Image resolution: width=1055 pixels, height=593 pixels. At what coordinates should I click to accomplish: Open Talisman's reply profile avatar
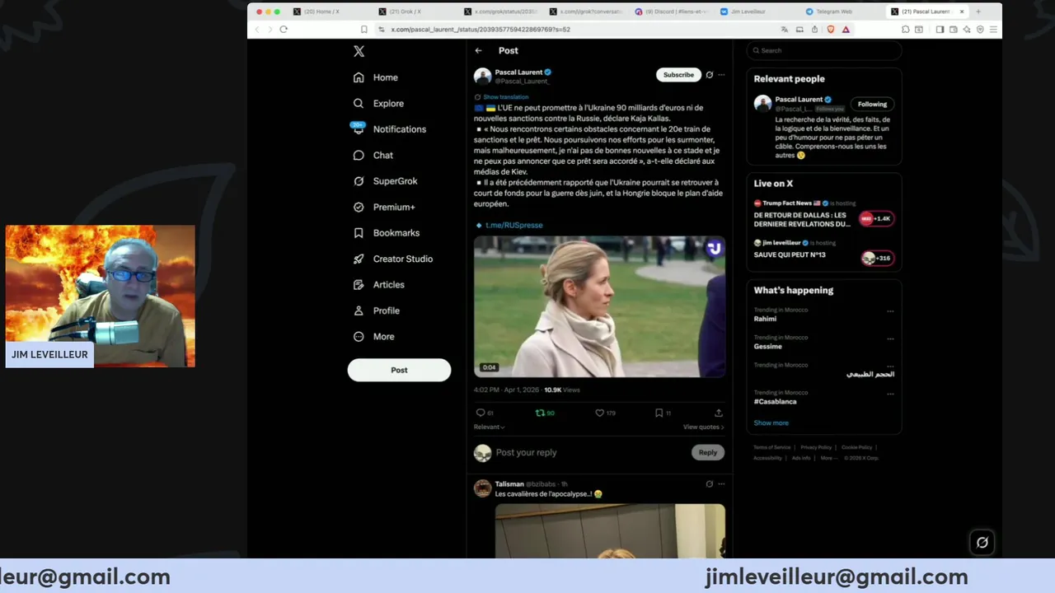(x=483, y=488)
